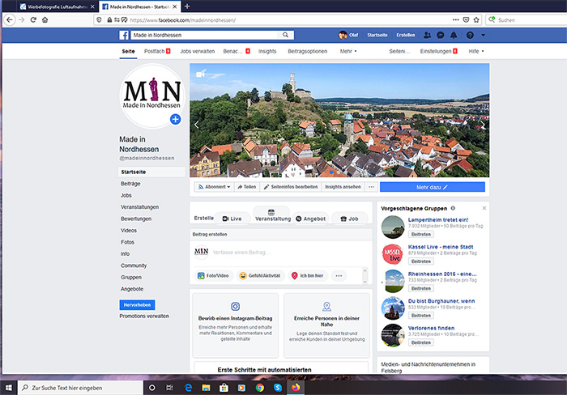
Task: Click the blue Mehr dazu button
Action: click(432, 187)
